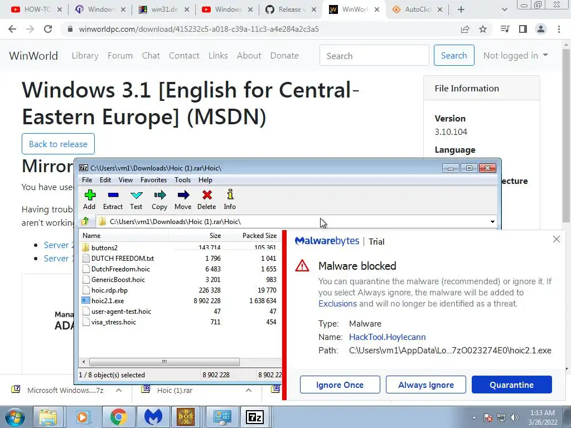Open the Tools menu in 7-Zip
The image size is (571, 428).
pyautogui.click(x=182, y=180)
